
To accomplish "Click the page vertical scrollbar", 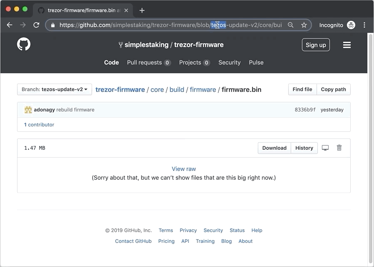I will pos(370,148).
